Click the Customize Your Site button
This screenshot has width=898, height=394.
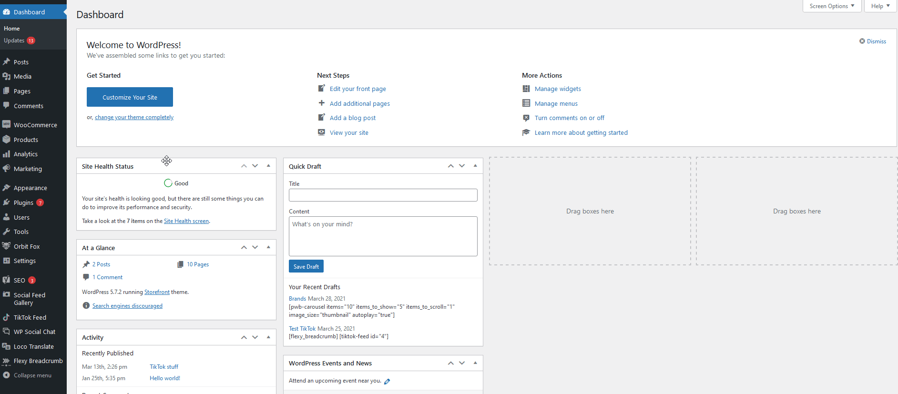point(130,97)
